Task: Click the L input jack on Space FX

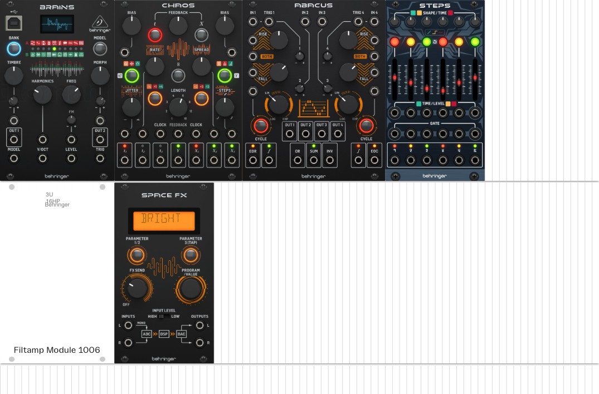Action: (x=128, y=326)
